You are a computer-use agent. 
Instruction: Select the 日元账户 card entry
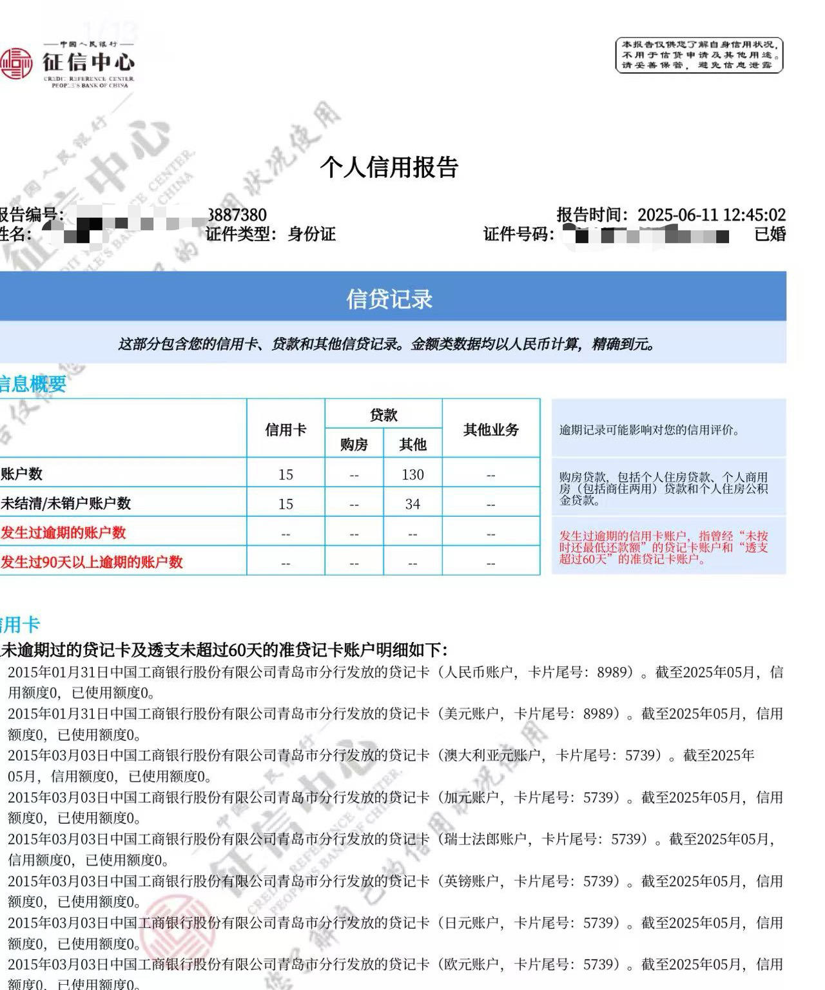click(395, 933)
